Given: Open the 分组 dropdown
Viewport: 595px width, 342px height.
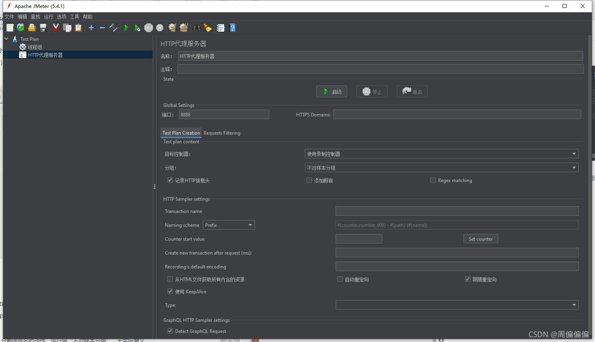Looking at the screenshot, I should (442, 167).
